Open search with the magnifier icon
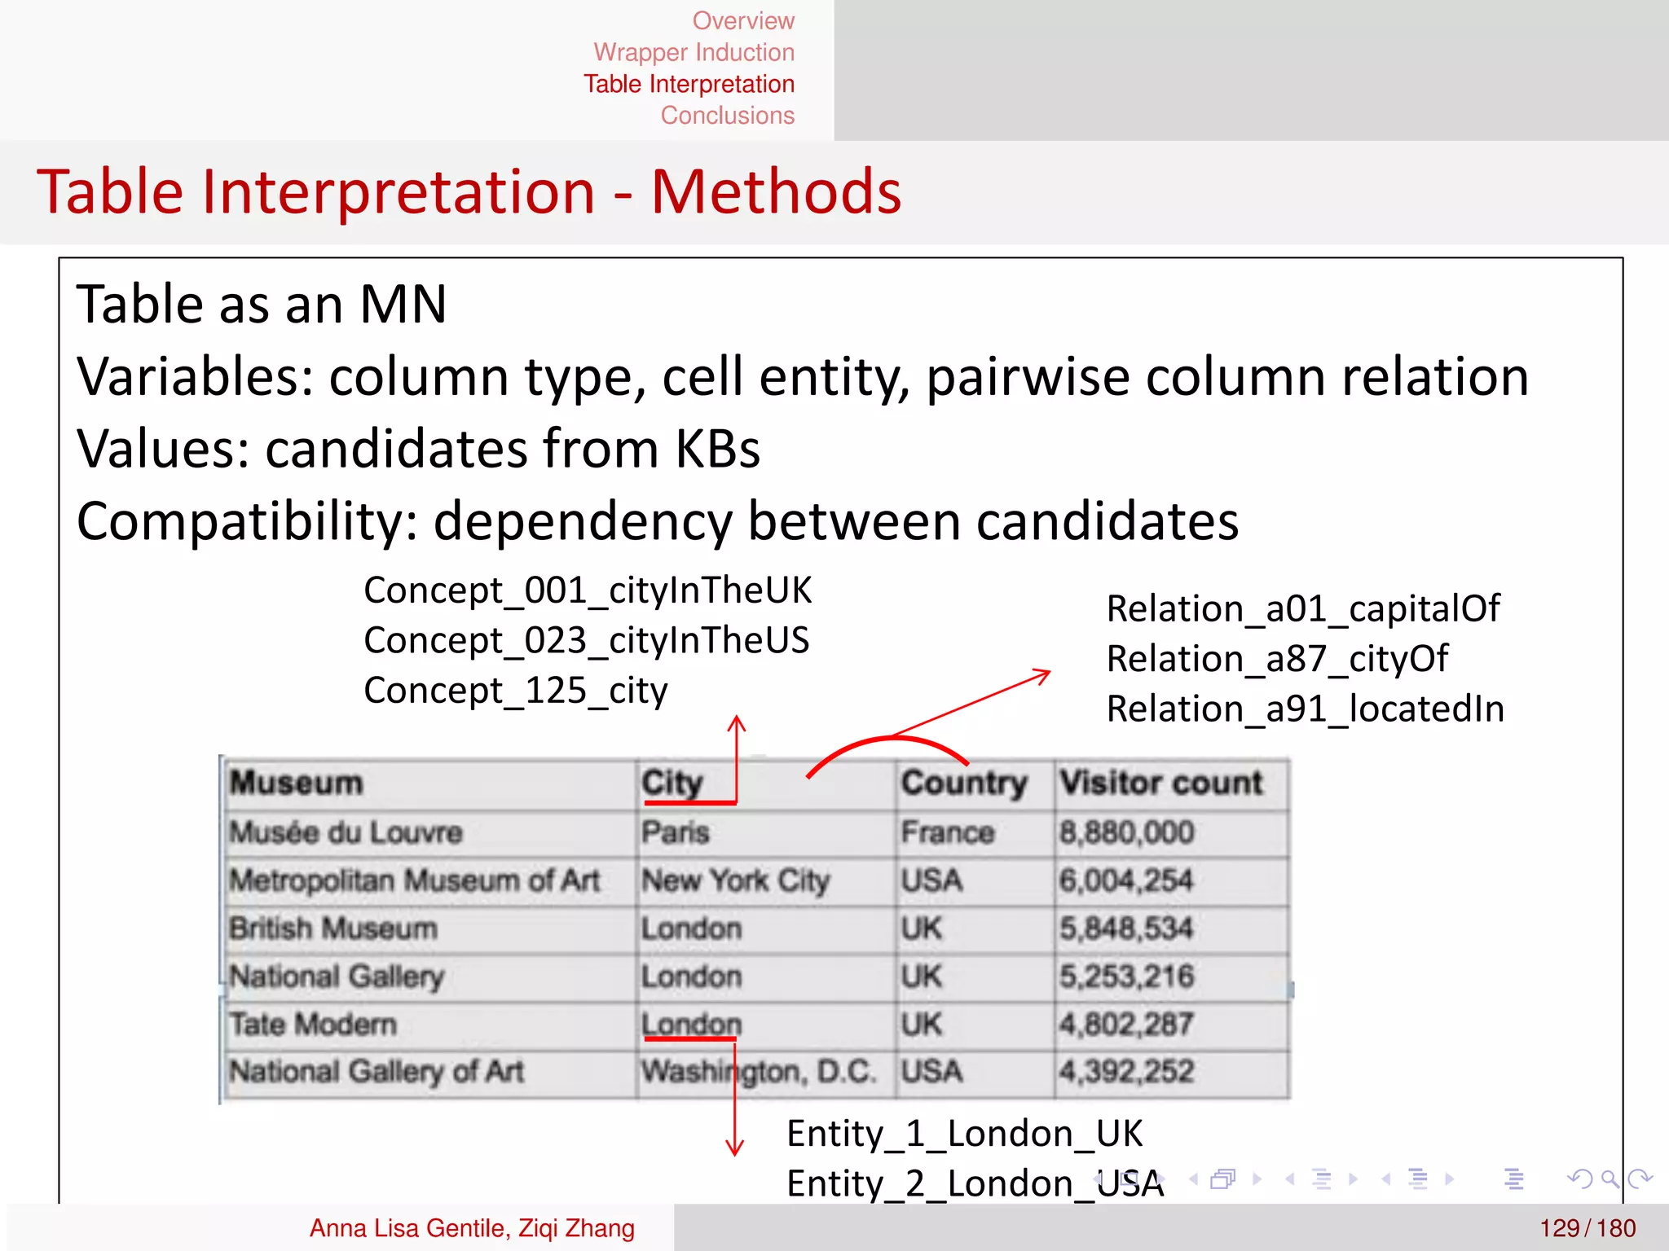The image size is (1669, 1251). point(1610,1179)
